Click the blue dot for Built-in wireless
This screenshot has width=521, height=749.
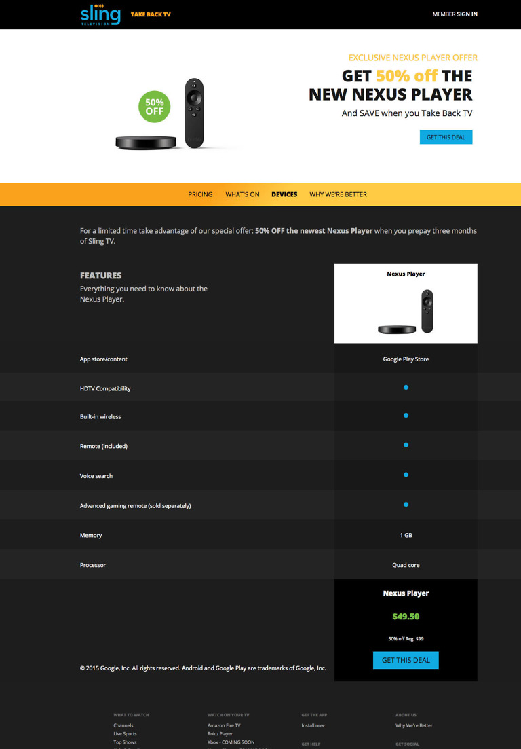coord(406,416)
